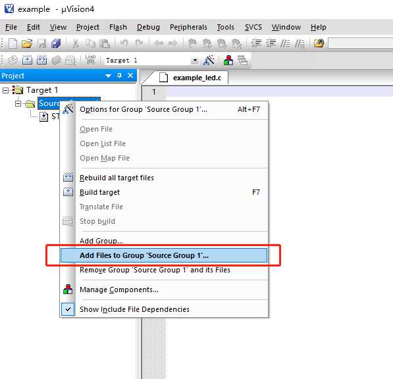Click the Undo arrow icon

coord(124,43)
